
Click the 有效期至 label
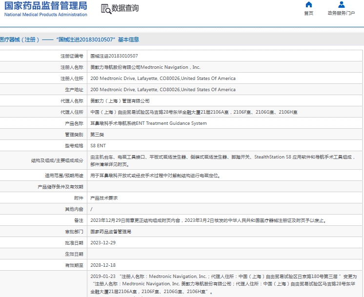click(x=74, y=265)
